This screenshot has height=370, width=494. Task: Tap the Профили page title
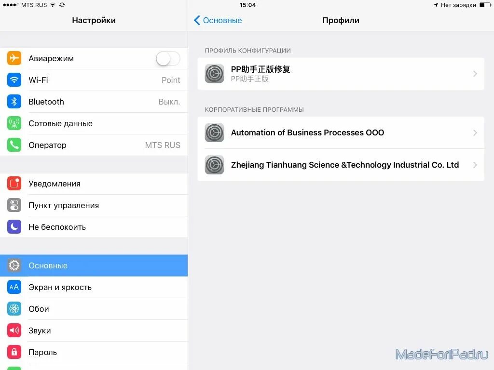(341, 20)
